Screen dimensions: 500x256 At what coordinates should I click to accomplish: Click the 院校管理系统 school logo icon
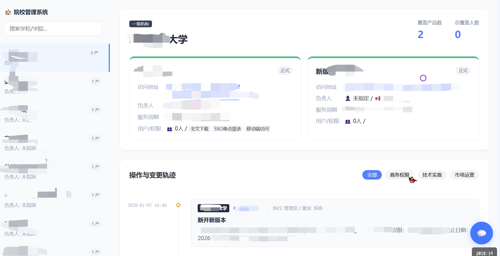click(8, 12)
